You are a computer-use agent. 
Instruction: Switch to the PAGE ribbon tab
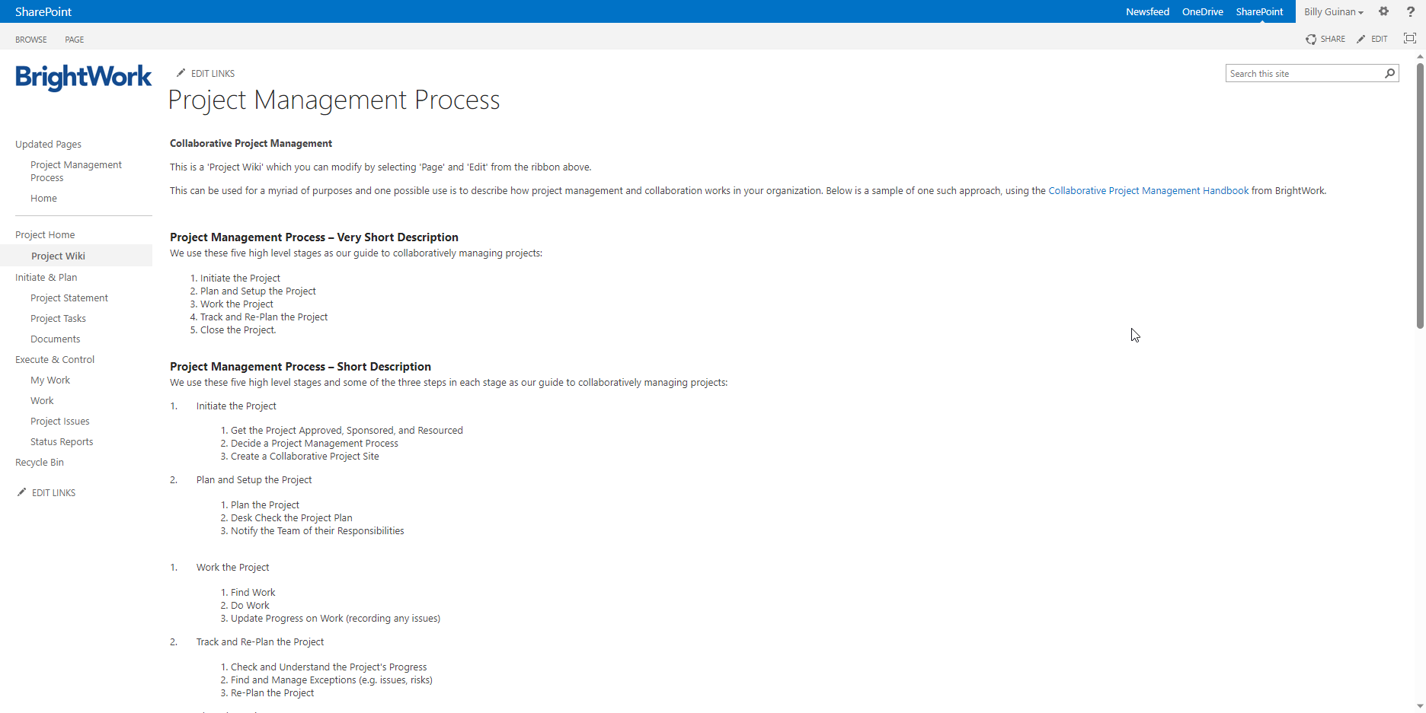pos(74,39)
